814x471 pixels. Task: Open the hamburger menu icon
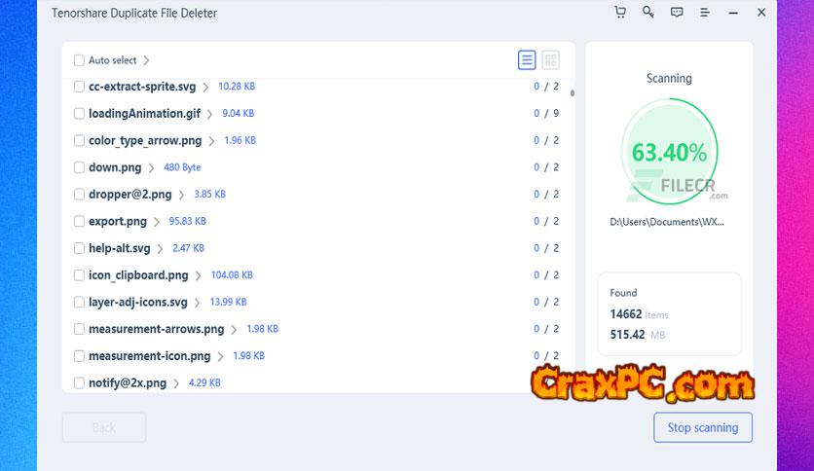pos(705,13)
